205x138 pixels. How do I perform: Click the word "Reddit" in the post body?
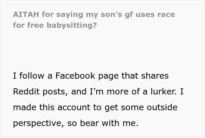point(26,92)
